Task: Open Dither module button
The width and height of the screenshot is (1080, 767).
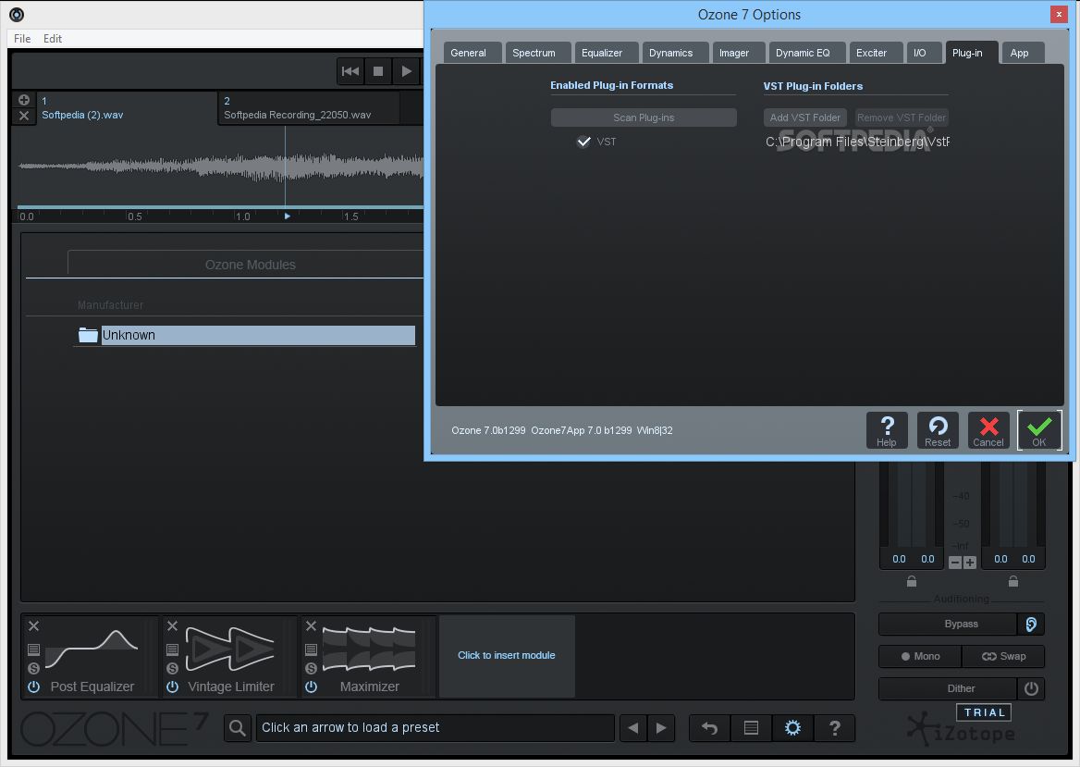Action: [948, 688]
